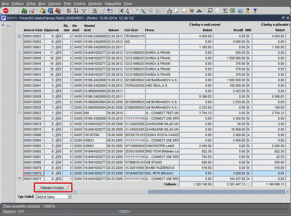Click the red cancel query icon
291x216 pixels.
coord(58,11)
